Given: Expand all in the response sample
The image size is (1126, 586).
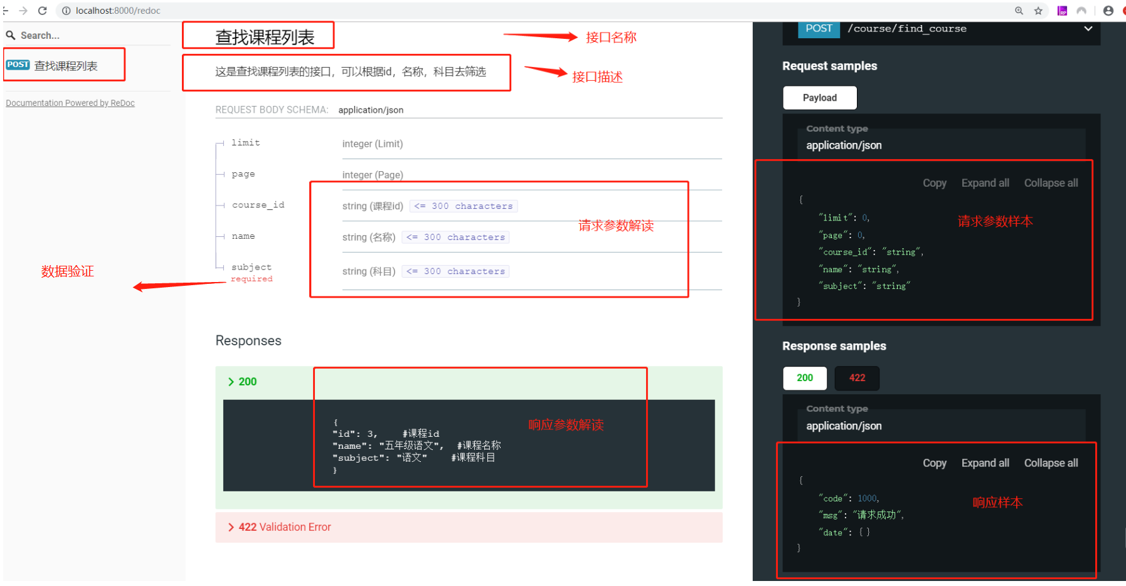Looking at the screenshot, I should (985, 463).
